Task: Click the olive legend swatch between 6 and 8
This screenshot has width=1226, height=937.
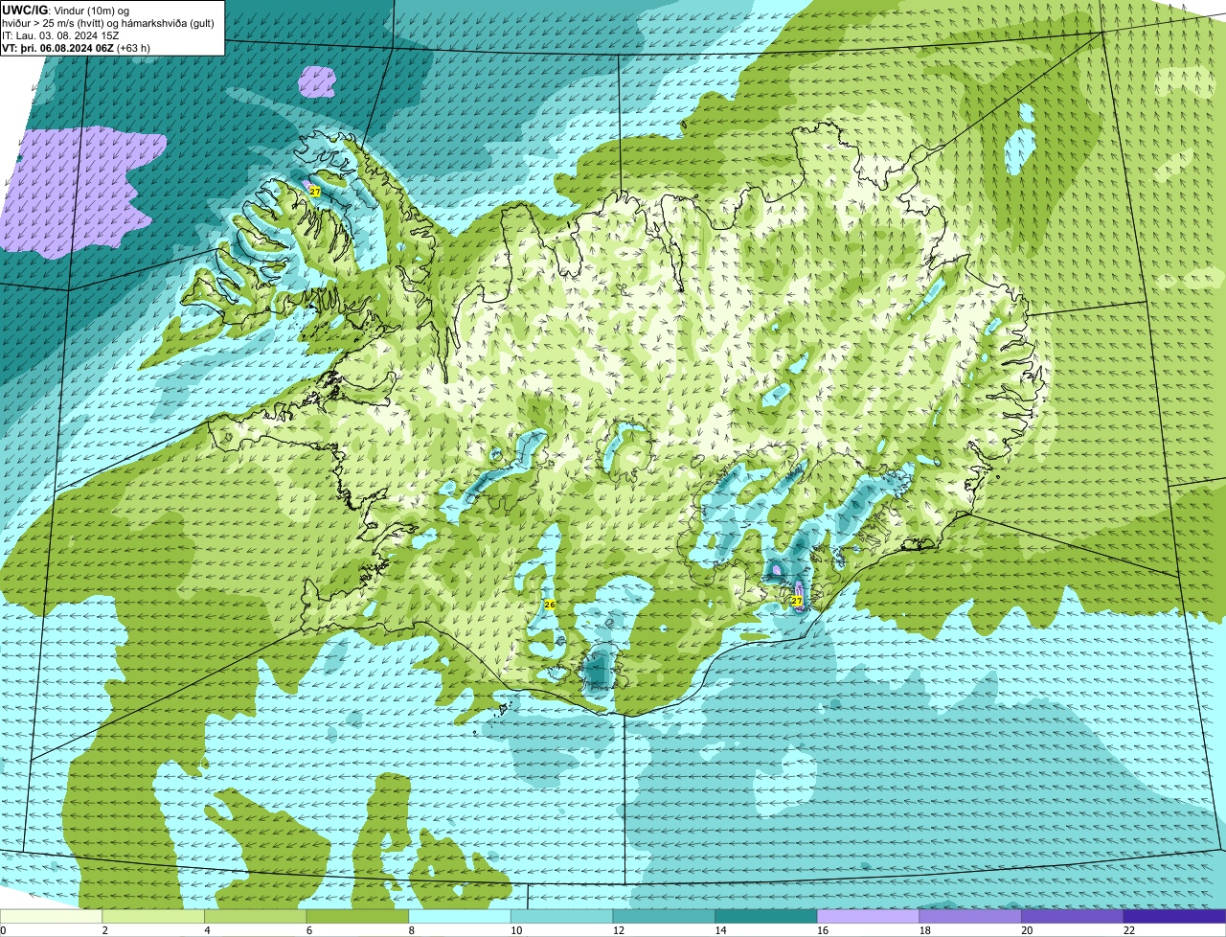Action: pos(357,917)
